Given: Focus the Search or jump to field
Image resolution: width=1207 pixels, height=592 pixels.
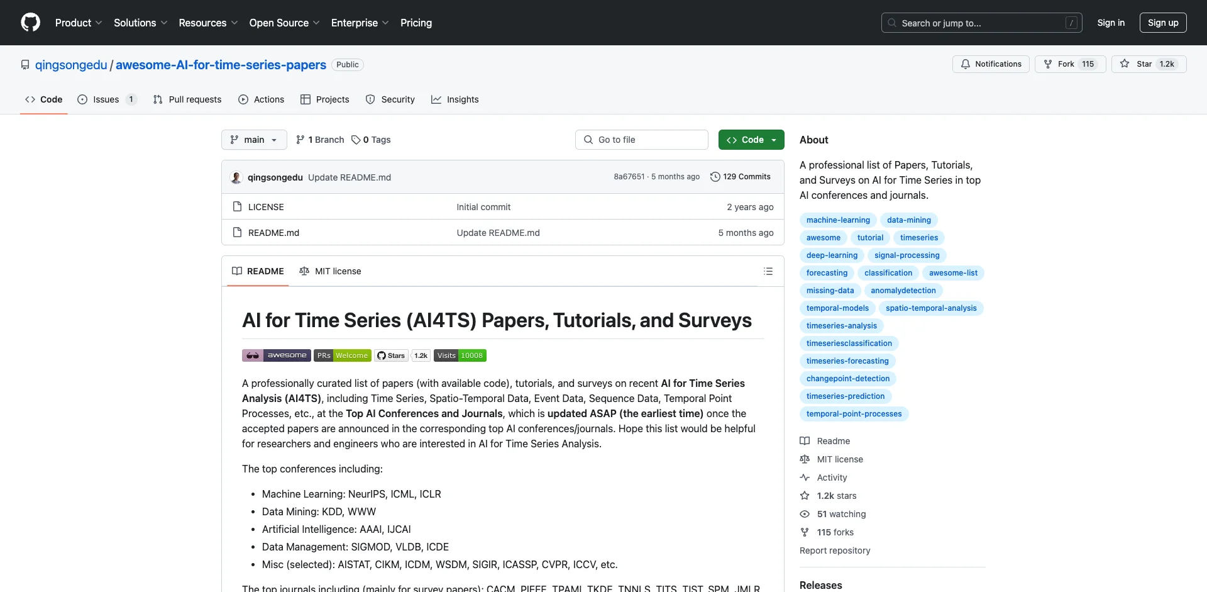Looking at the screenshot, I should click(982, 23).
